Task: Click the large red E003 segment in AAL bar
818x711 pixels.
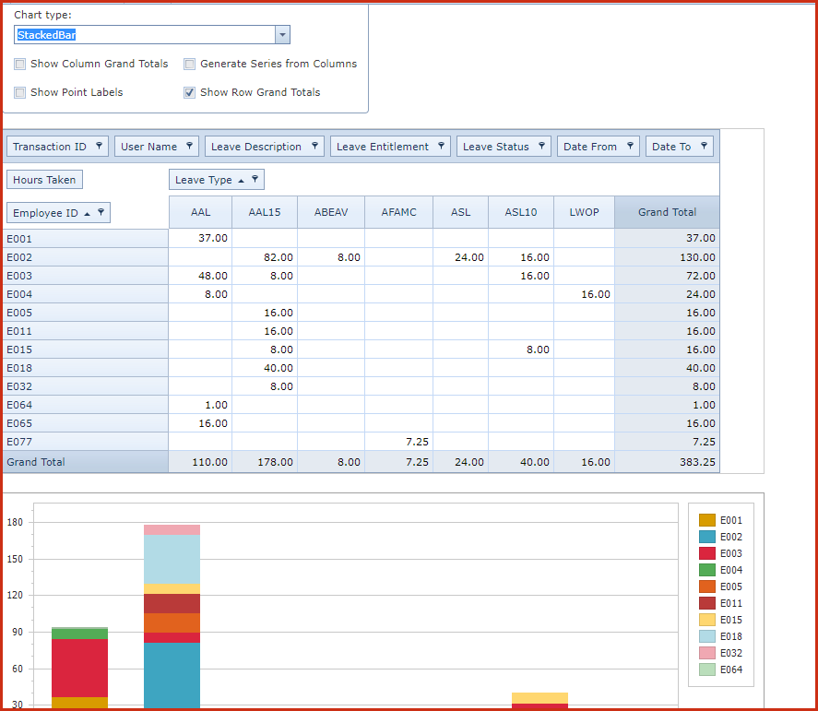Action: [x=79, y=668]
